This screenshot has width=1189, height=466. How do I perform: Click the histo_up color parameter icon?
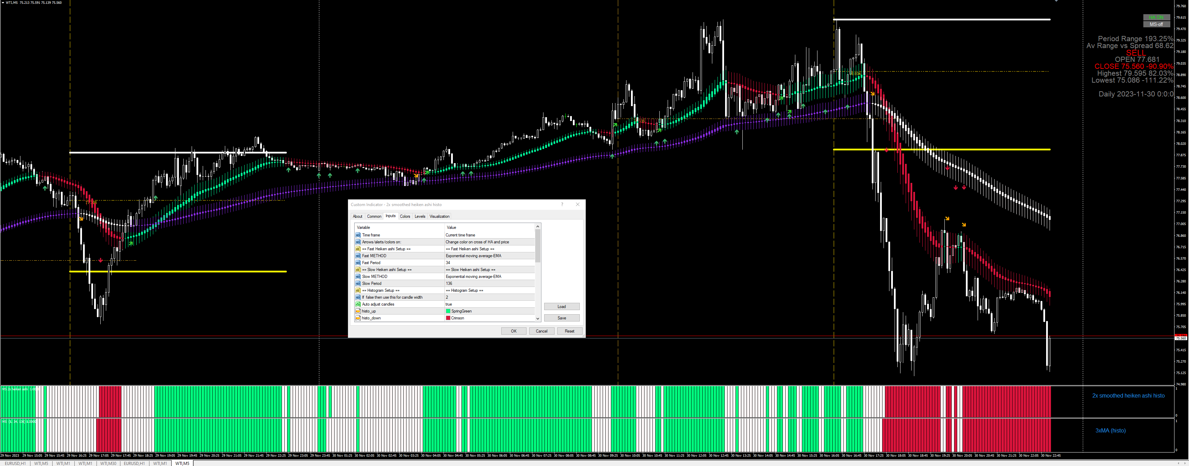(x=358, y=311)
